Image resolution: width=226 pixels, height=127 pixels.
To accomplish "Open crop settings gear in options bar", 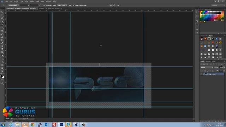I will (x=70, y=5).
